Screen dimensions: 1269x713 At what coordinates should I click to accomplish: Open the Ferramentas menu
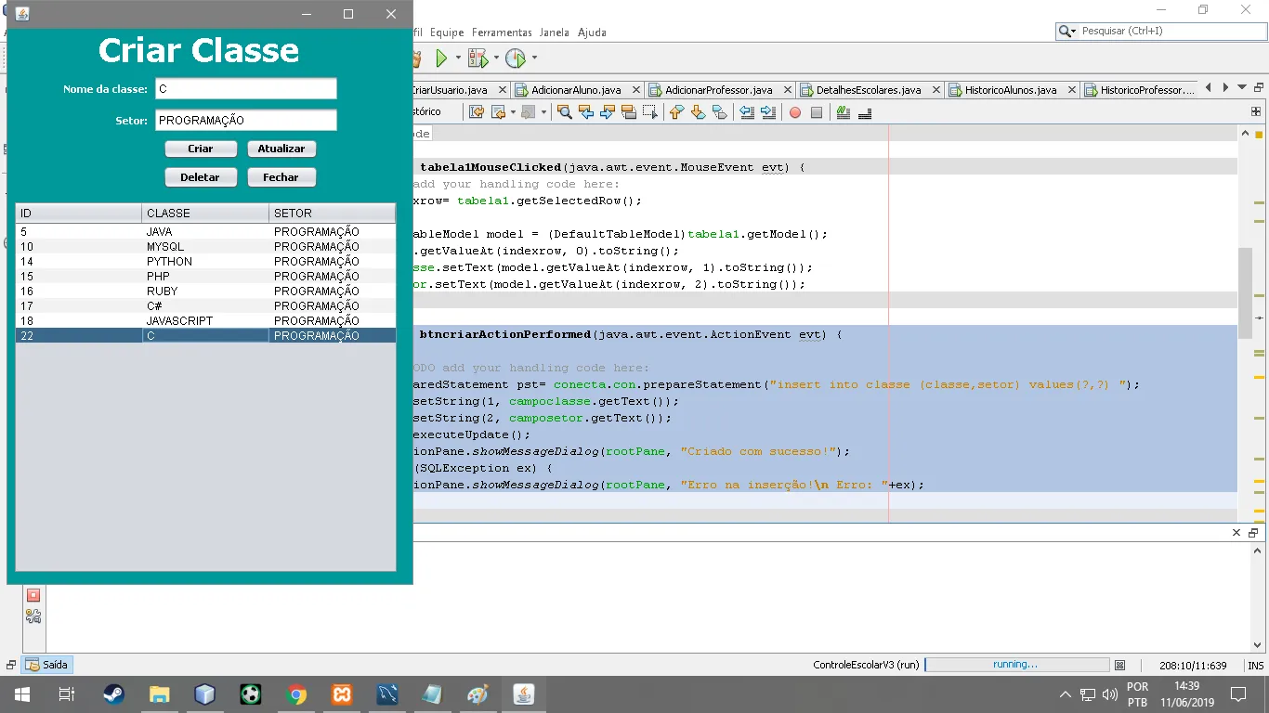click(x=502, y=32)
